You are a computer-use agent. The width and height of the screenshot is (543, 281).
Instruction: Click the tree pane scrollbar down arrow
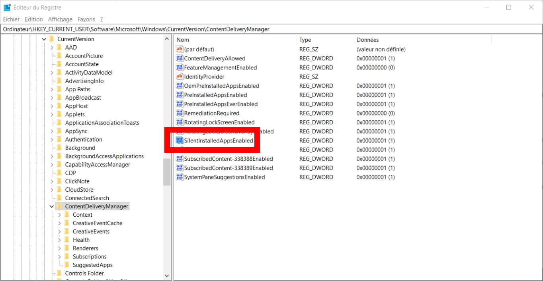[x=167, y=275]
